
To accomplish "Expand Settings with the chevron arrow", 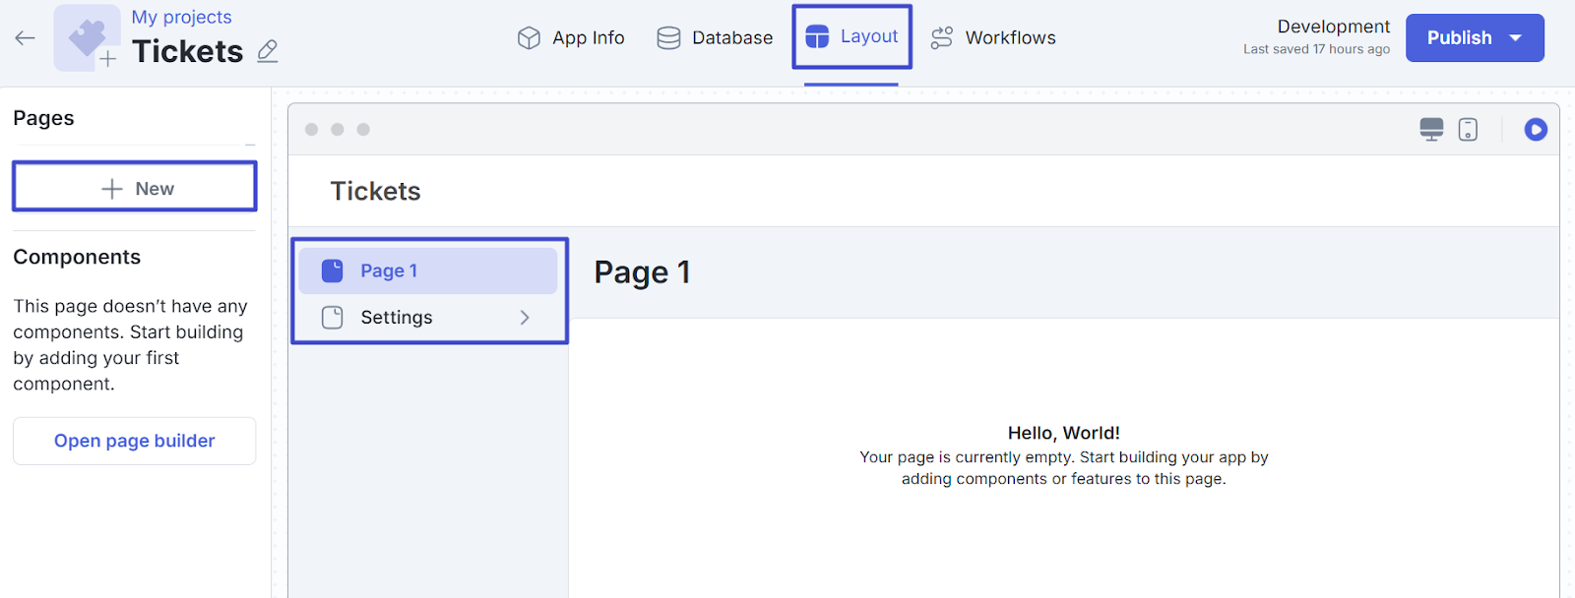I will 525,318.
